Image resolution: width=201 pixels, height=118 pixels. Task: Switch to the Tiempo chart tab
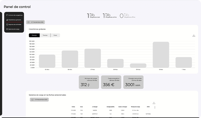45,35
